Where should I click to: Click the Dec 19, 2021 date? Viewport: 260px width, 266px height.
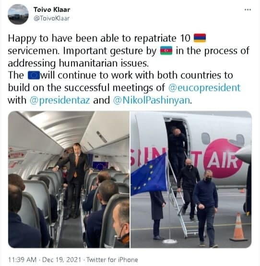point(61,260)
